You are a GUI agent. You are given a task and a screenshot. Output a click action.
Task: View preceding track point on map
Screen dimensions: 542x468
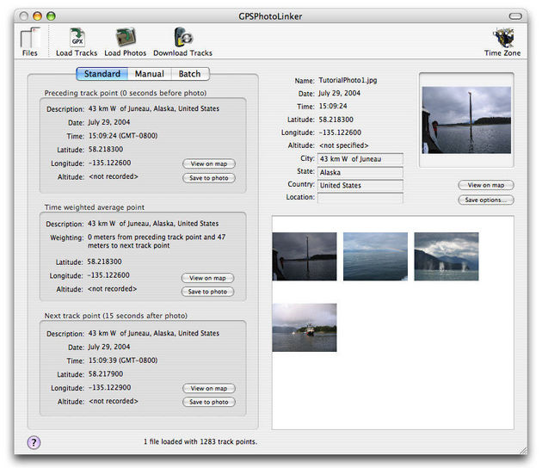[208, 163]
